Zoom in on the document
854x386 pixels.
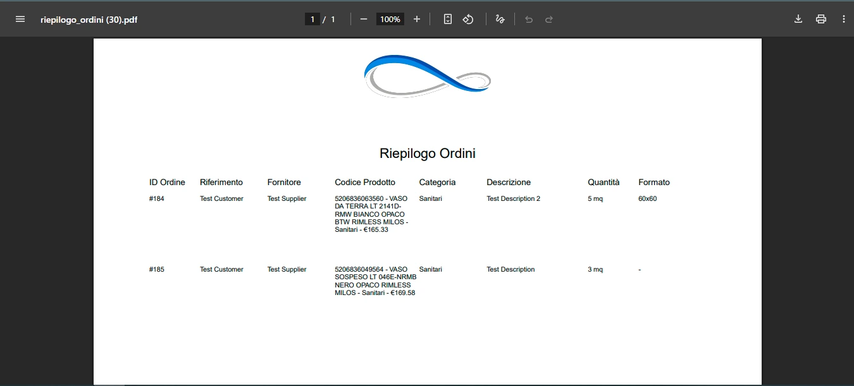point(417,18)
